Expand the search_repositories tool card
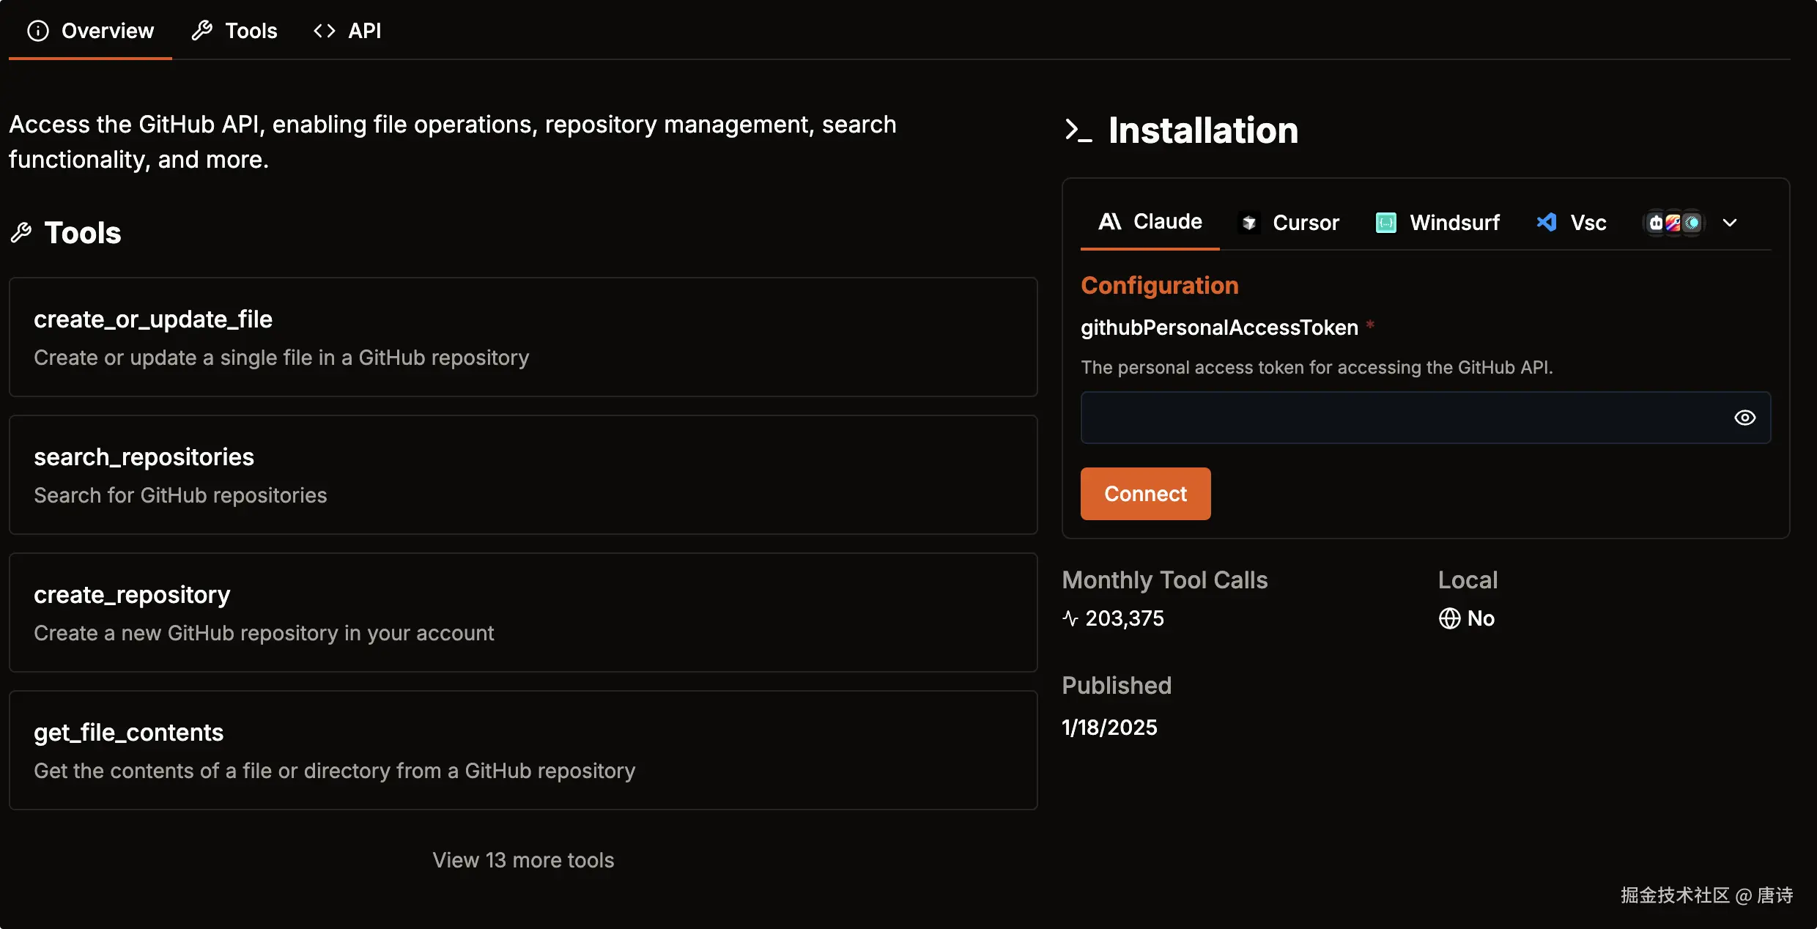The height and width of the screenshot is (929, 1817). [x=523, y=475]
